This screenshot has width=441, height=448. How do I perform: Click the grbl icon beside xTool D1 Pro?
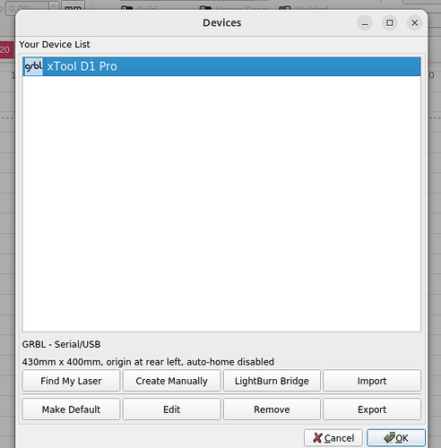click(x=33, y=66)
